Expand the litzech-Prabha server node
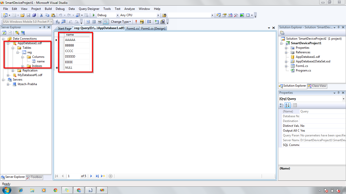This screenshot has width=346, height=194. [x=8, y=84]
